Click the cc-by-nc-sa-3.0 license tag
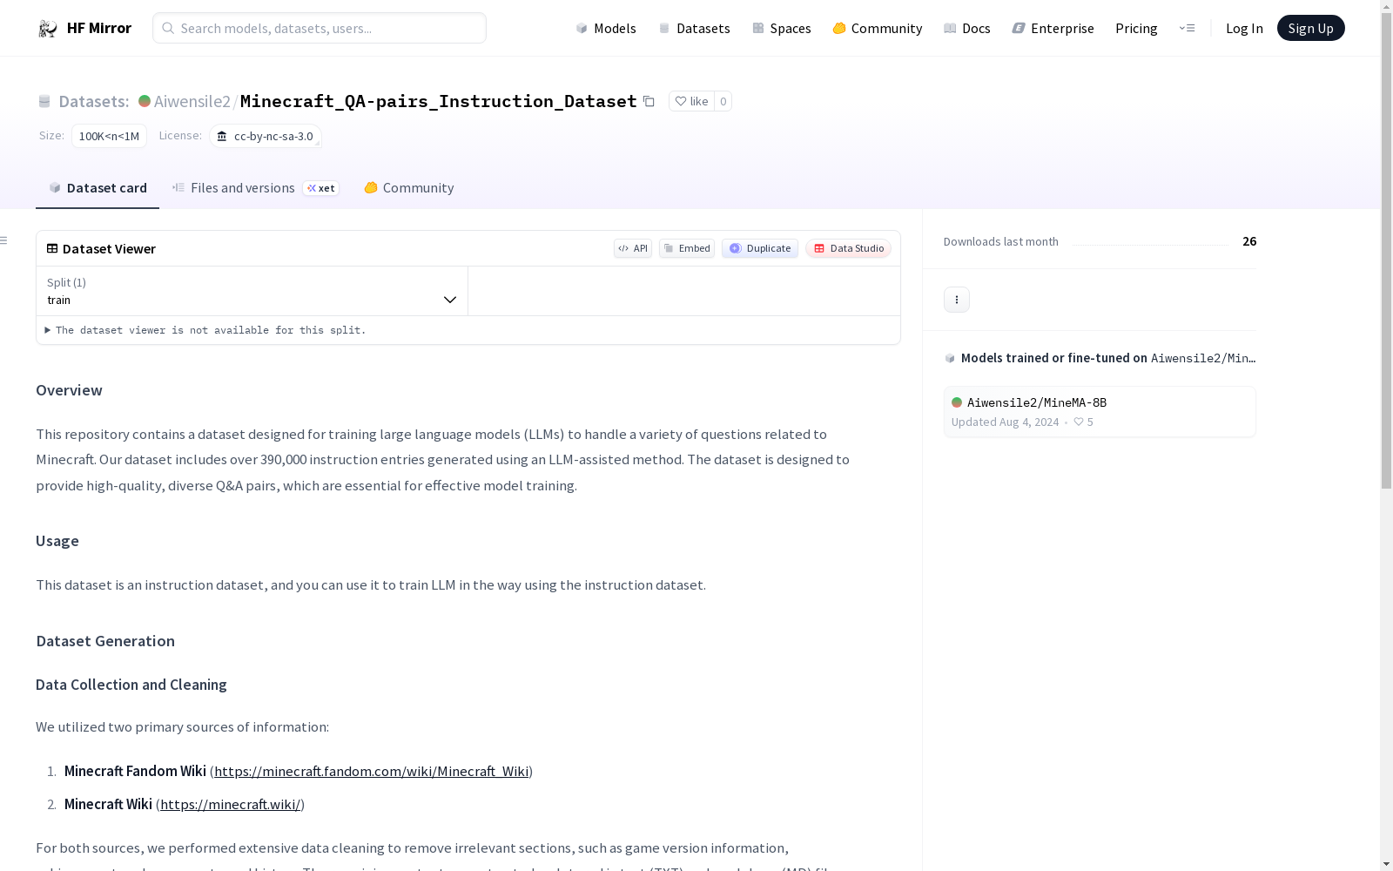 click(x=266, y=136)
